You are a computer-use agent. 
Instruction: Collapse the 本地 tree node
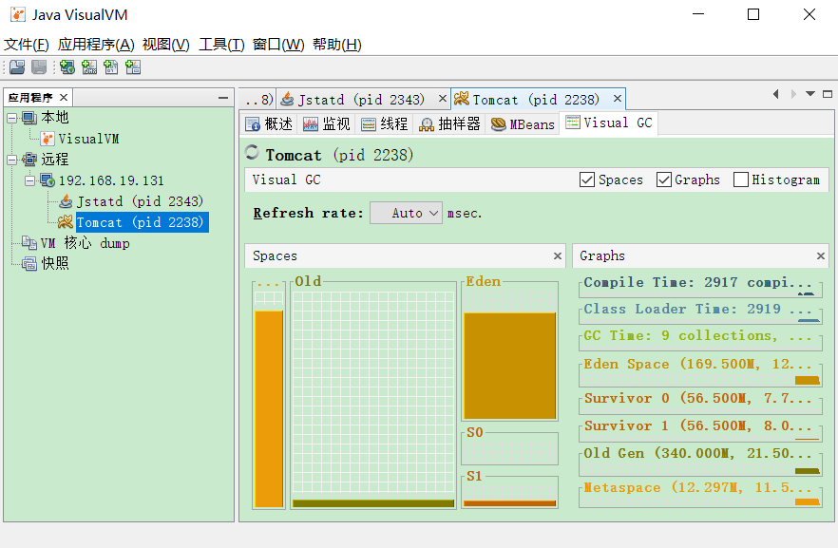click(11, 118)
